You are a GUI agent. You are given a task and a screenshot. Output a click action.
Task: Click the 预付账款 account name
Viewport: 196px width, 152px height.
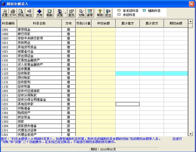click(24, 78)
